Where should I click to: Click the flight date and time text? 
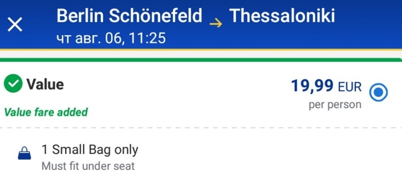[x=111, y=38]
